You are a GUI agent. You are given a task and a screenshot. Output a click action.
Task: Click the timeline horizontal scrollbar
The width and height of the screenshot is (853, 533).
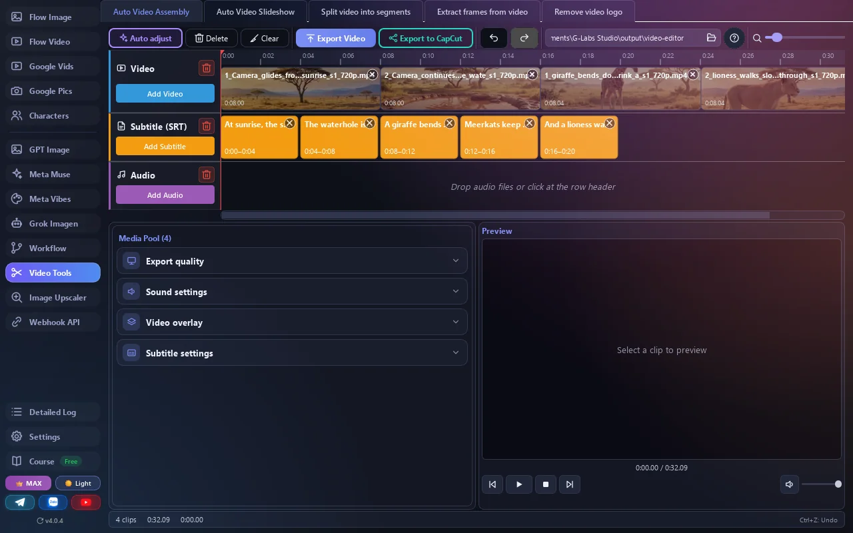[495, 215]
